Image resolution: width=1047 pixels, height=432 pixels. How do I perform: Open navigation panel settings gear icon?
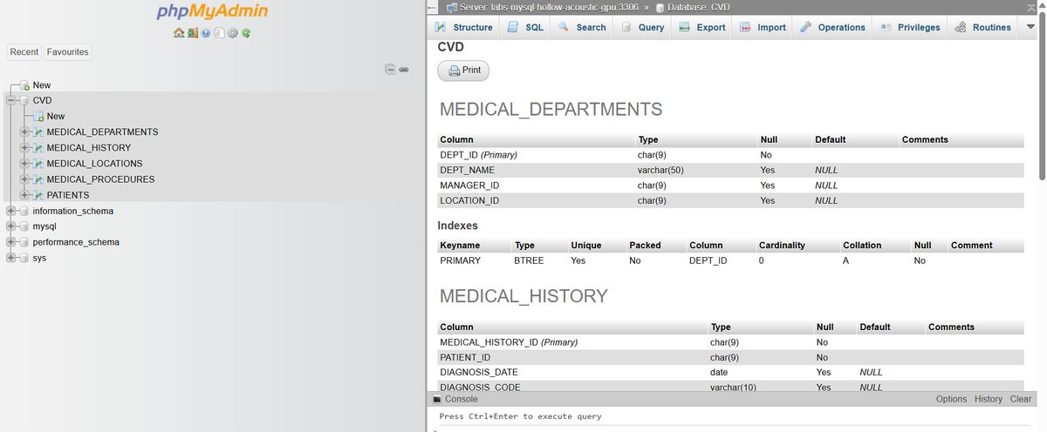(x=233, y=33)
